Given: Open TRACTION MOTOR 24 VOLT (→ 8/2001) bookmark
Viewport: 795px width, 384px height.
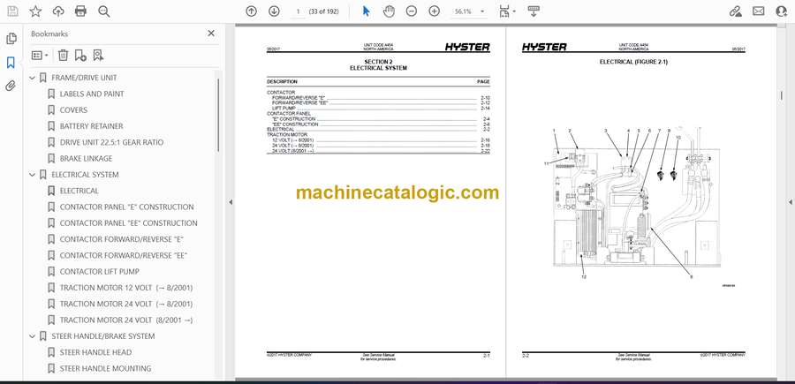Looking at the screenshot, I should (x=126, y=304).
